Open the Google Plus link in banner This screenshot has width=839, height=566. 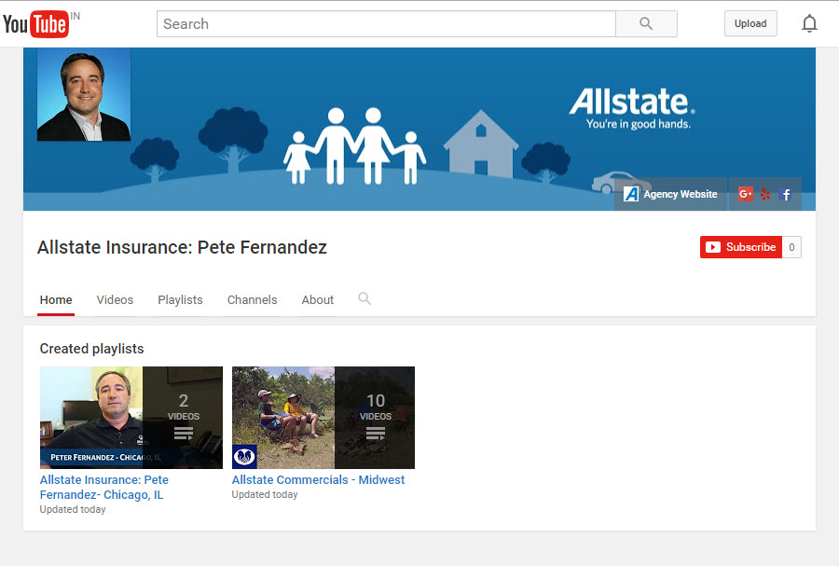746,194
